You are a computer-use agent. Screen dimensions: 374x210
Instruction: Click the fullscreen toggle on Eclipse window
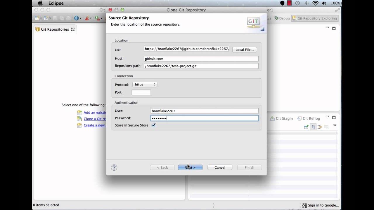coord(337,10)
